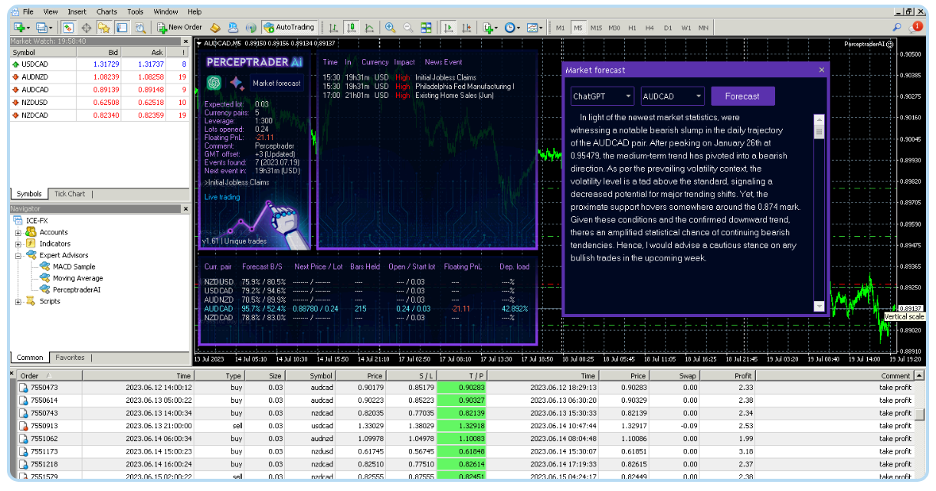Select the Bar Chart icon

click(334, 28)
